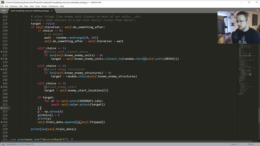Click 'print(y)' on line 255
260x146 pixels.
[44, 118]
